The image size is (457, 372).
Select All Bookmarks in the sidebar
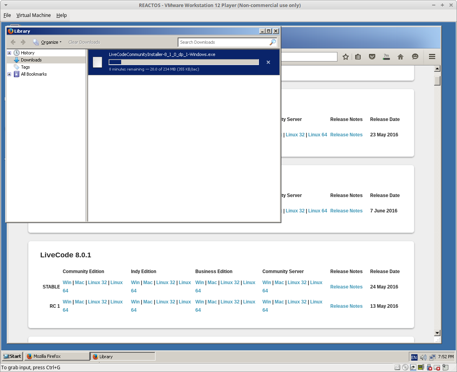(x=34, y=74)
